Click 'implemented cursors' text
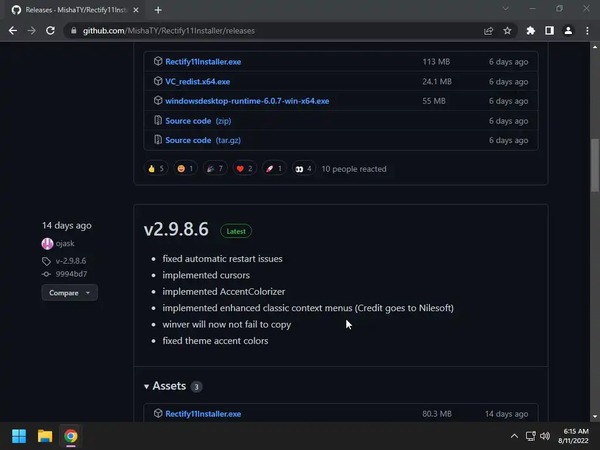Image resolution: width=600 pixels, height=450 pixels. pyautogui.click(x=206, y=275)
